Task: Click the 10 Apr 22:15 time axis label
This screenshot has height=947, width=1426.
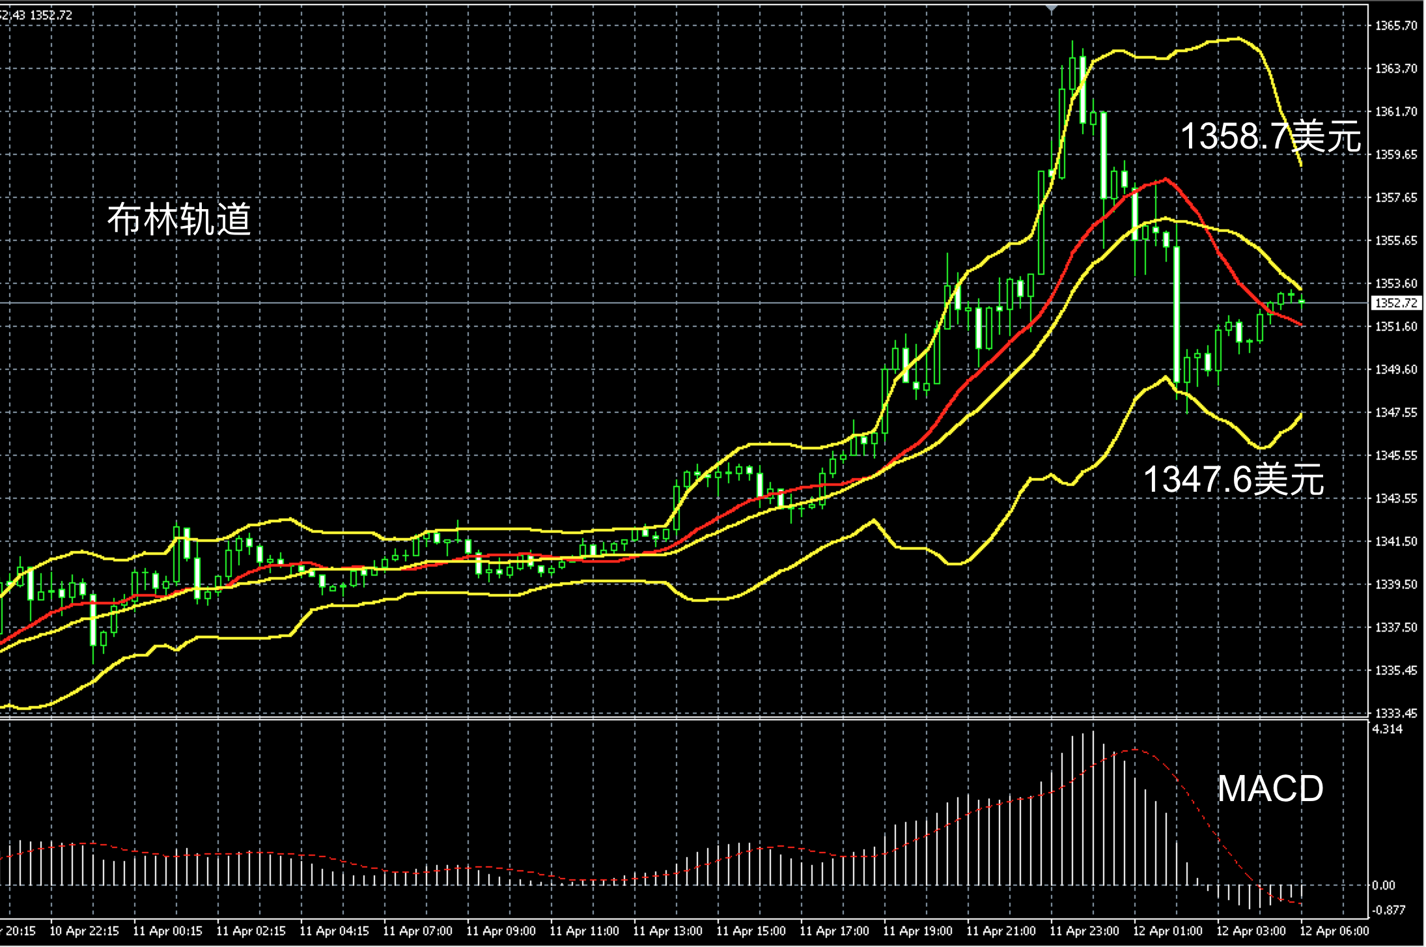Action: (84, 931)
